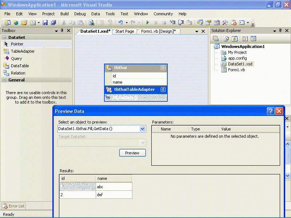Open the Error List tab at bottom

pos(13,206)
